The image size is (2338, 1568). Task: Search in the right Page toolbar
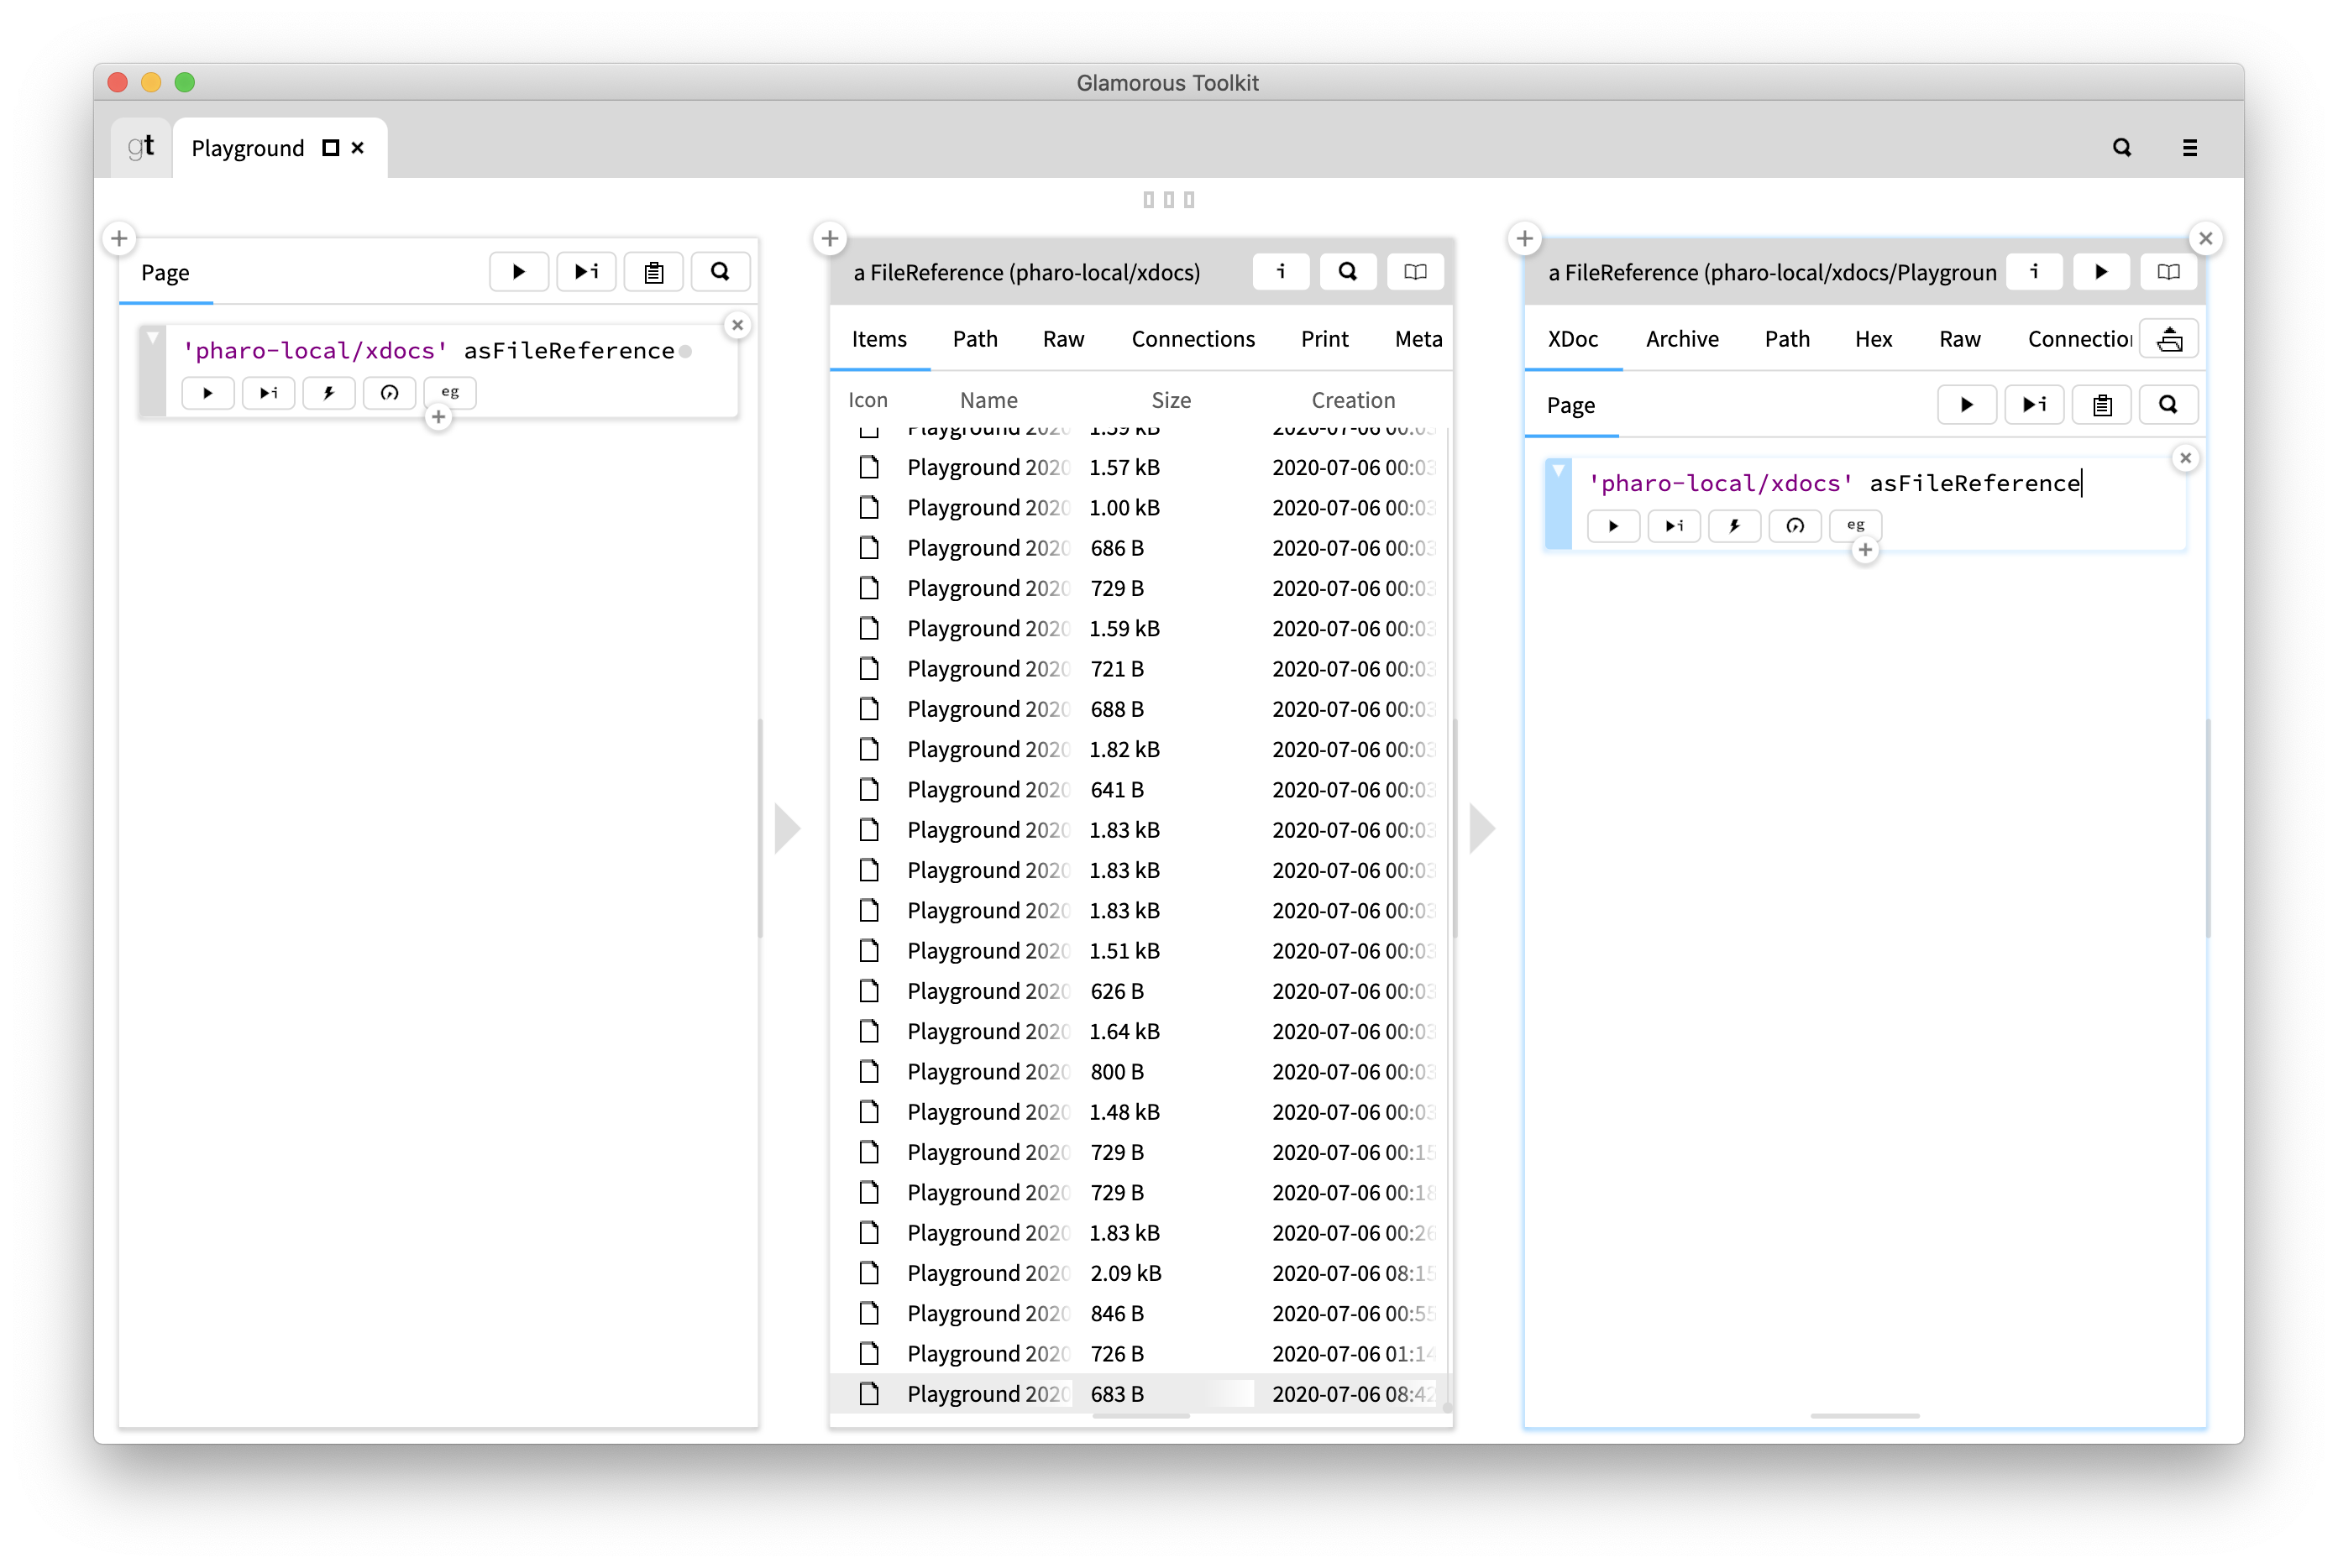2168,405
